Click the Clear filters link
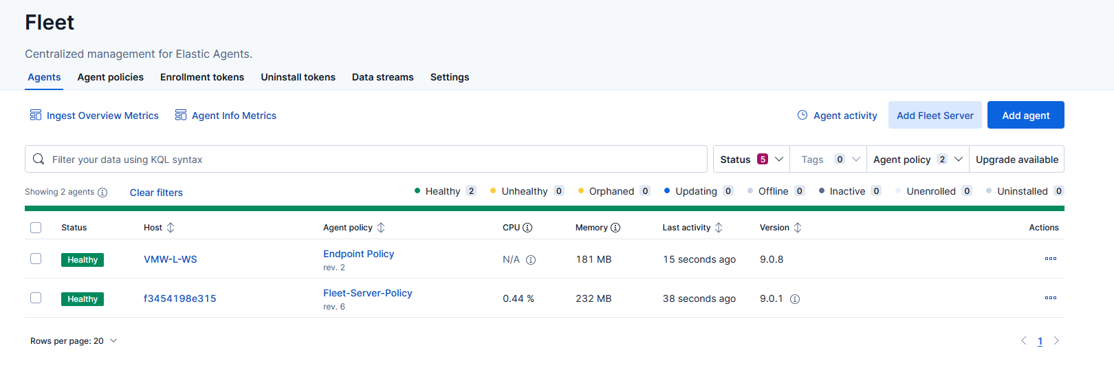The width and height of the screenshot is (1114, 381). point(156,193)
